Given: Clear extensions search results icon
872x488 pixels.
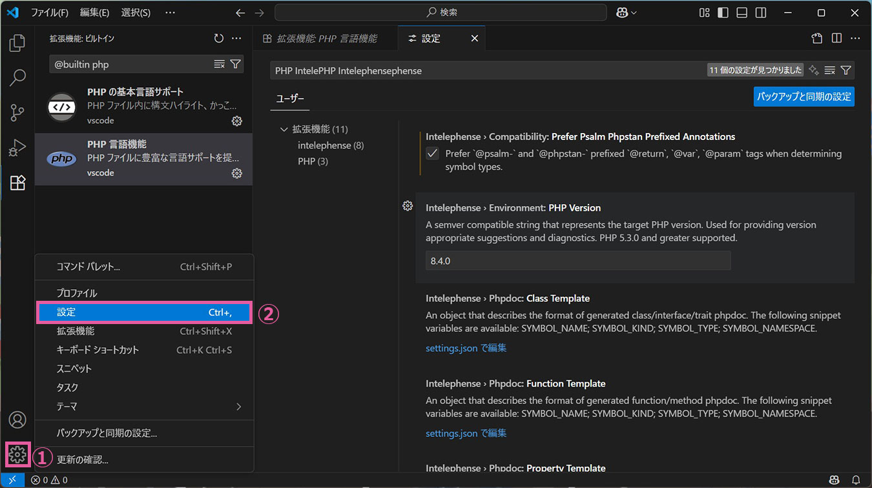Looking at the screenshot, I should 220,64.
